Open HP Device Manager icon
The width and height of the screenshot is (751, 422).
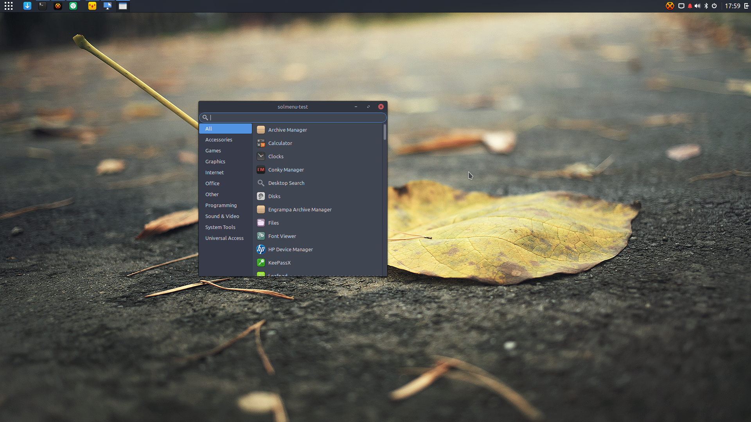tap(261, 249)
